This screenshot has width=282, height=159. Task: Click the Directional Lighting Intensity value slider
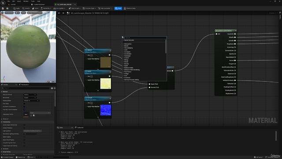pyautogui.click(x=30, y=134)
